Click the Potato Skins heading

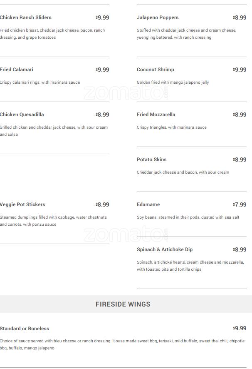coord(151,160)
